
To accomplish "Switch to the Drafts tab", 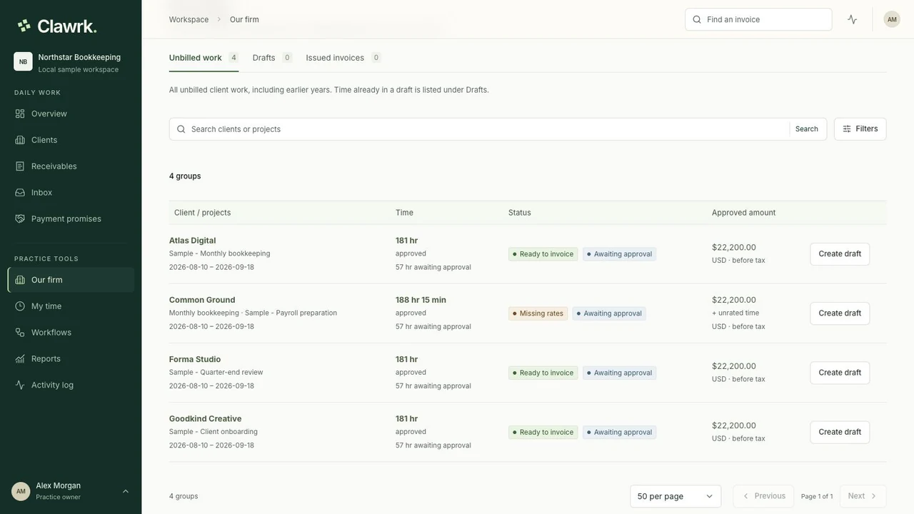I will click(271, 58).
